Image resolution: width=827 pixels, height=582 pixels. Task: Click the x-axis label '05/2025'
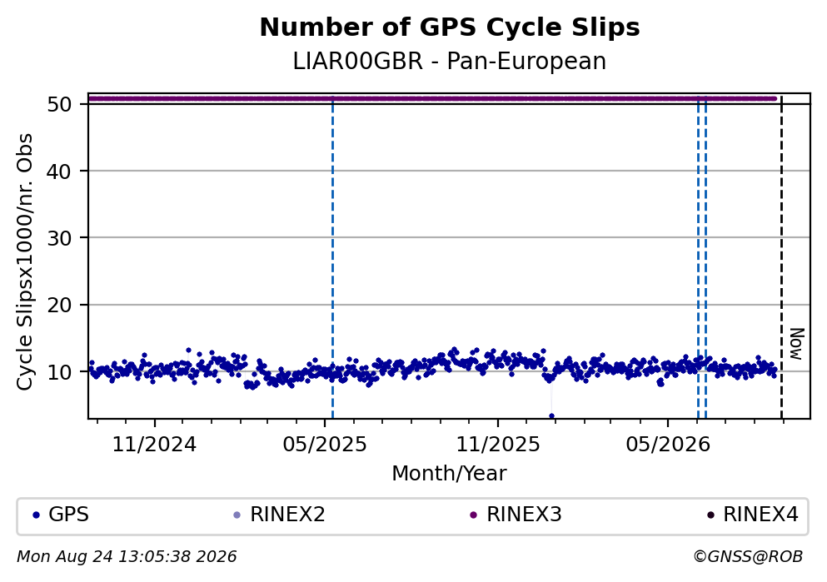click(x=324, y=445)
